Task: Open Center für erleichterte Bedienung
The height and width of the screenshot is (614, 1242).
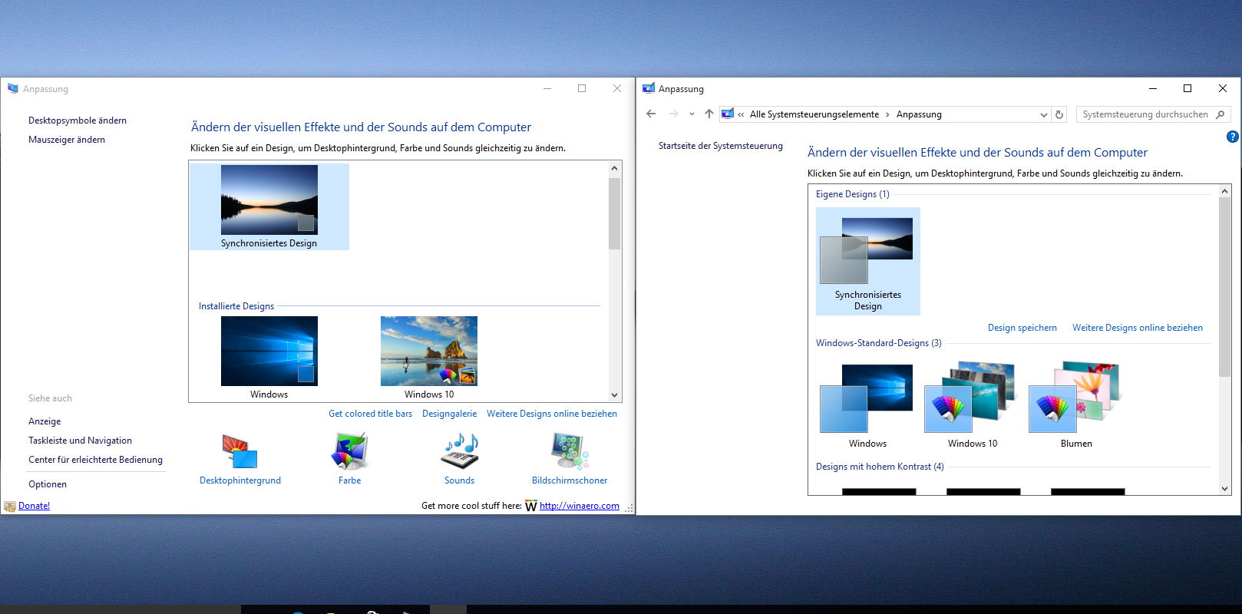Action: coord(95,460)
